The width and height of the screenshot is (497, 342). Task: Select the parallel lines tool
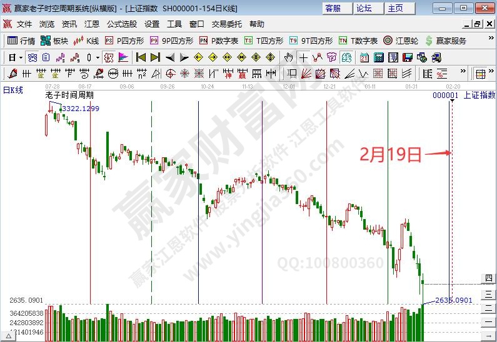[407, 74]
